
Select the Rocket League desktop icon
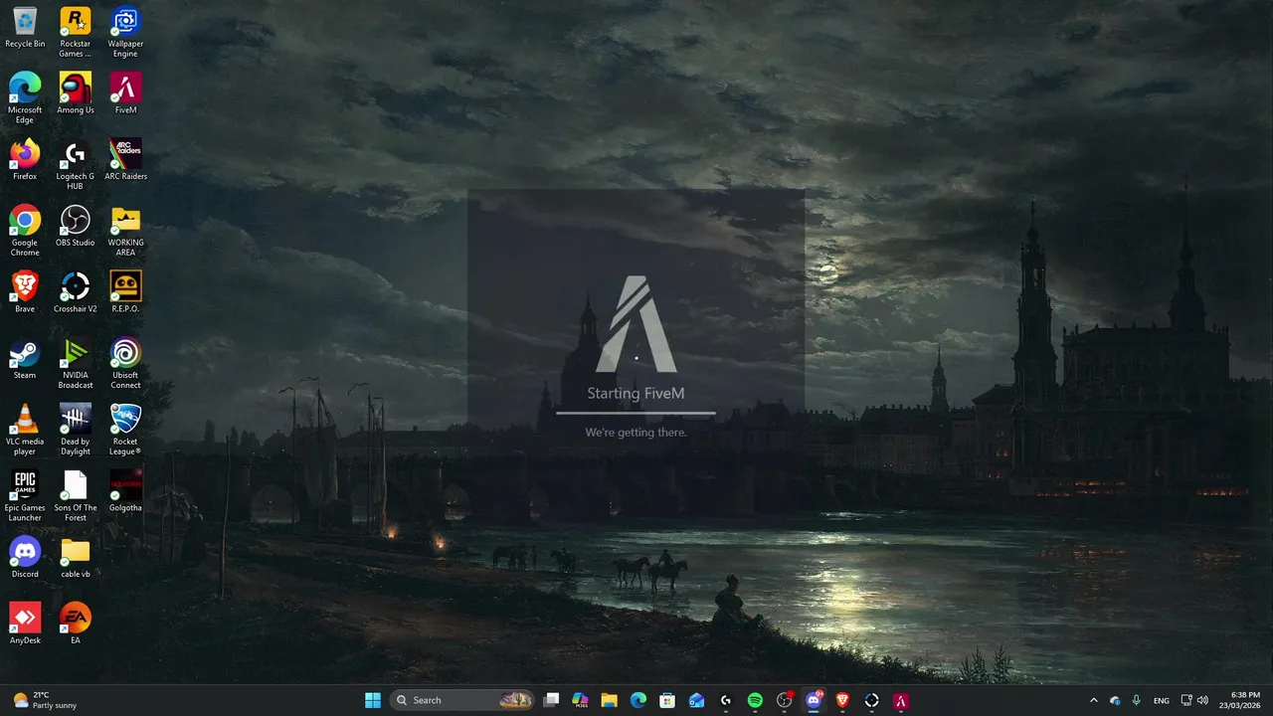[125, 430]
